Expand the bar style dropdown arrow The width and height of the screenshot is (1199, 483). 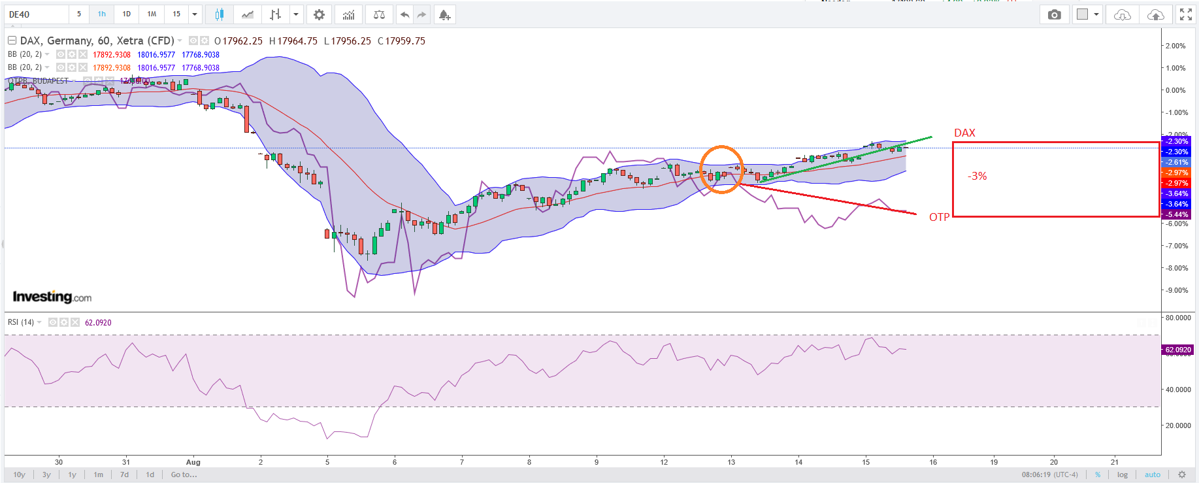(x=296, y=14)
